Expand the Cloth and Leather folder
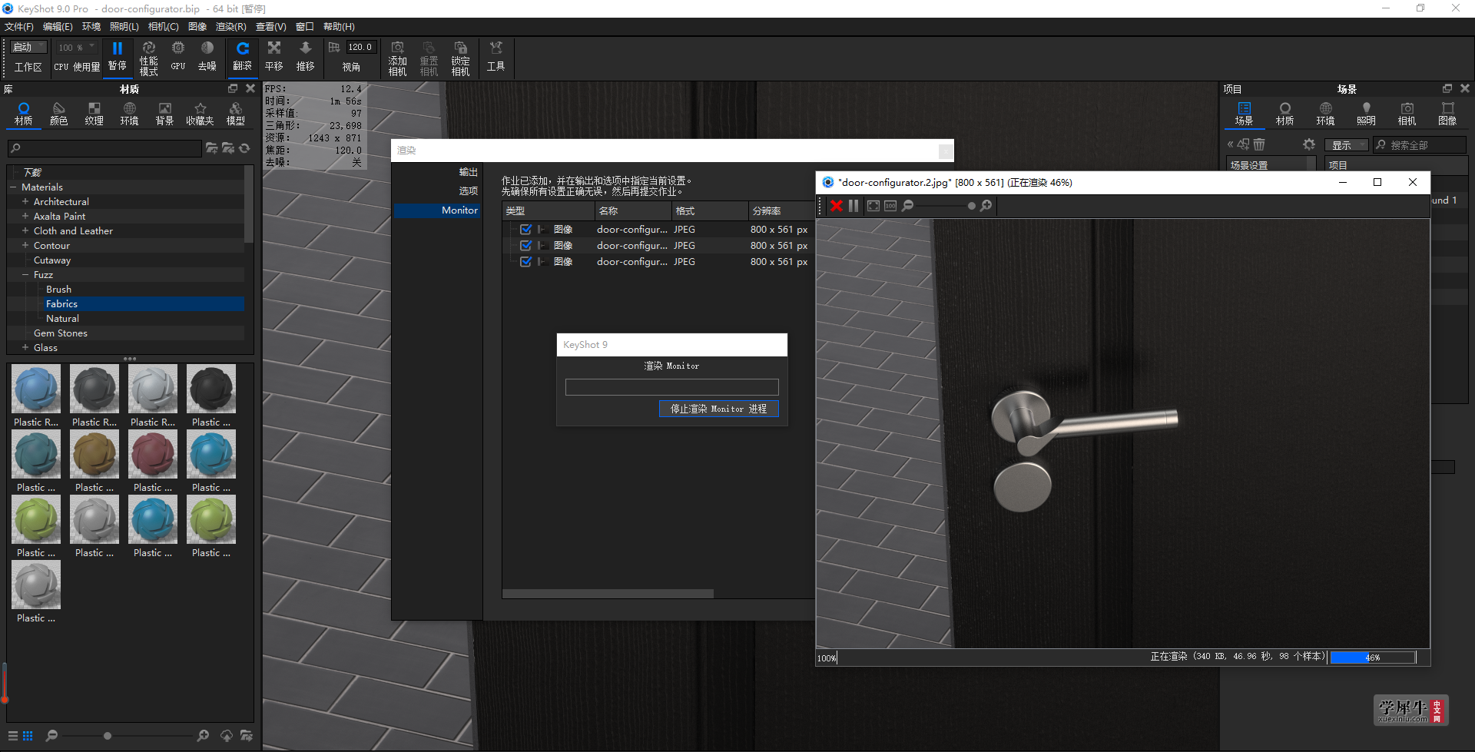 click(x=25, y=231)
